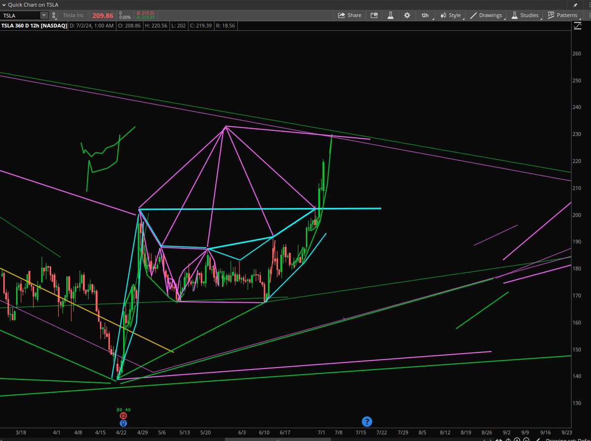
Task: Click the TSLA 360 D 12h [NASDAQ] label
Action: point(33,25)
